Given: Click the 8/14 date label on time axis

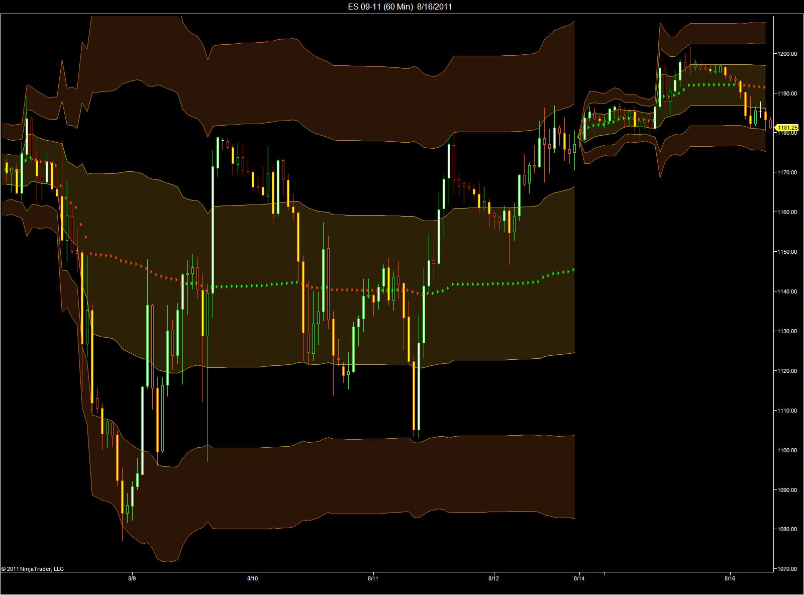Looking at the screenshot, I should [580, 579].
